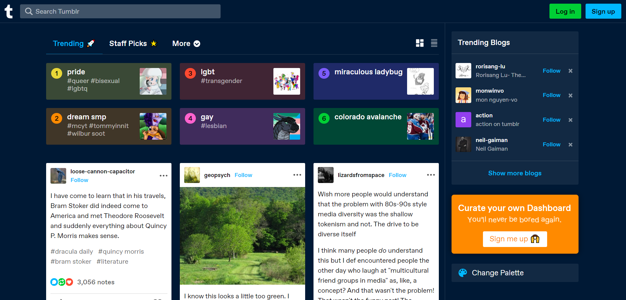
Task: Open the gay trending tag
Action: [x=242, y=126]
